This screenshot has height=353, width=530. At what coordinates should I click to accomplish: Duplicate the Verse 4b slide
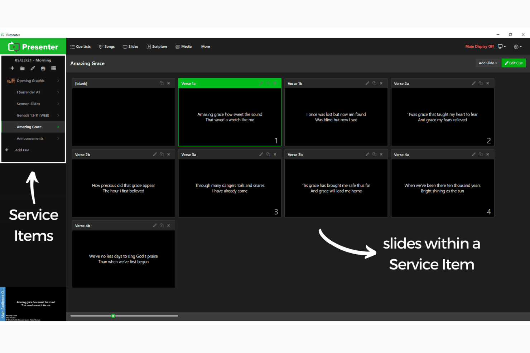162,226
